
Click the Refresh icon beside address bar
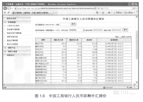(98, 8)
